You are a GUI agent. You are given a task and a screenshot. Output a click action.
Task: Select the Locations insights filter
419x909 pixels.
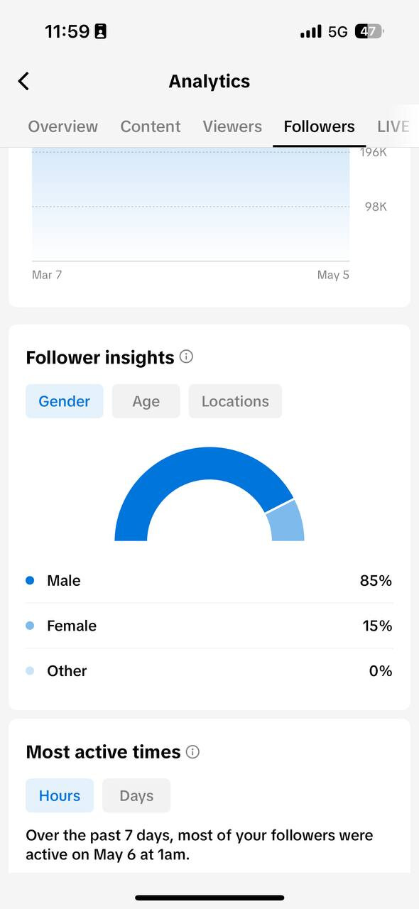pyautogui.click(x=235, y=401)
